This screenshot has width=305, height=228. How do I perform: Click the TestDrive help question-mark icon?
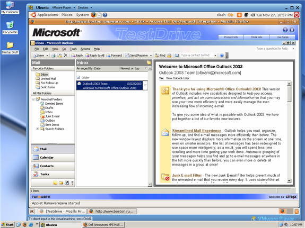click(x=285, y=30)
